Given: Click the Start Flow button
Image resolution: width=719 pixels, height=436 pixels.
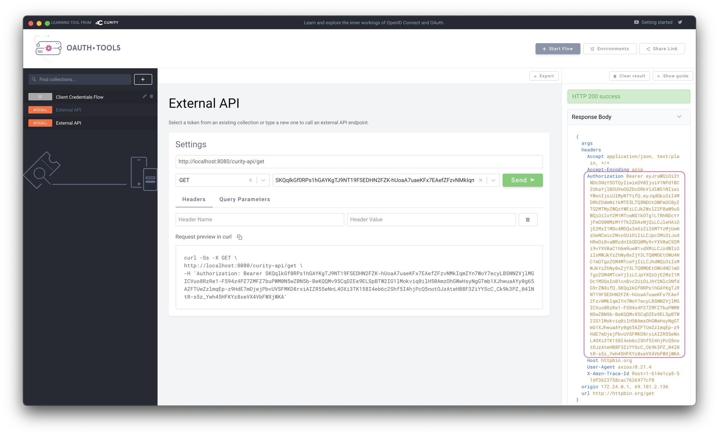Looking at the screenshot, I should [x=558, y=48].
